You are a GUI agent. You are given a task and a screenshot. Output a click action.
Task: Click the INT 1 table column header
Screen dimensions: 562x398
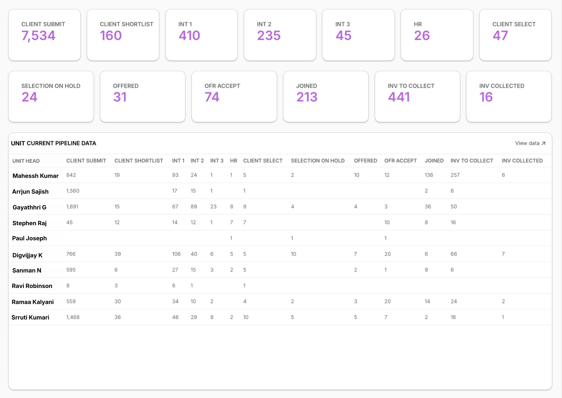pos(178,161)
